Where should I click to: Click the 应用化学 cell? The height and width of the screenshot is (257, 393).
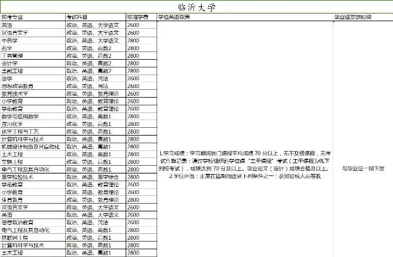(33, 124)
